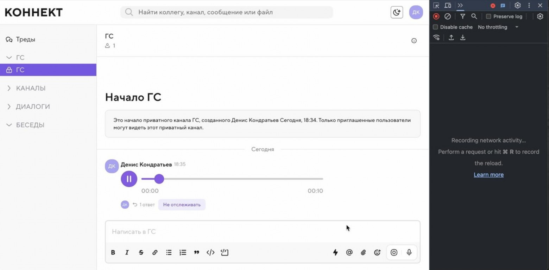
Task: Stop recording network activity with the red record toggle
Action: [436, 16]
